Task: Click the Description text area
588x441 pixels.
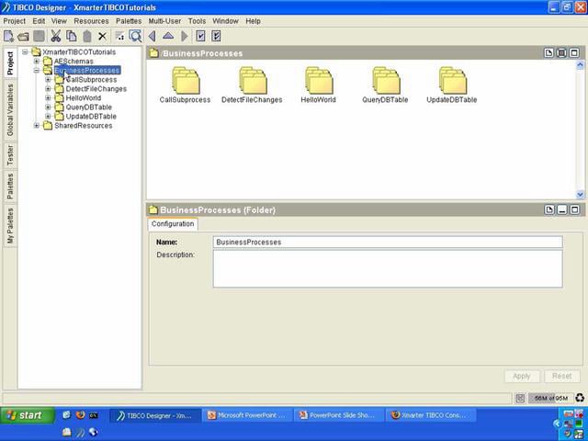Action: (x=388, y=269)
